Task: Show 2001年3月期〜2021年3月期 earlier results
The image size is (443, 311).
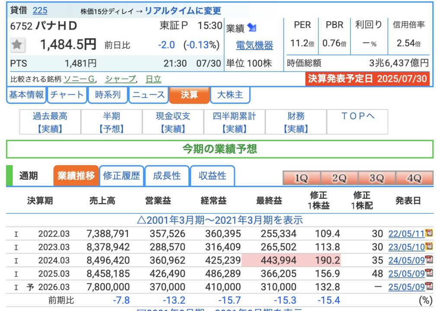Action: (220, 220)
